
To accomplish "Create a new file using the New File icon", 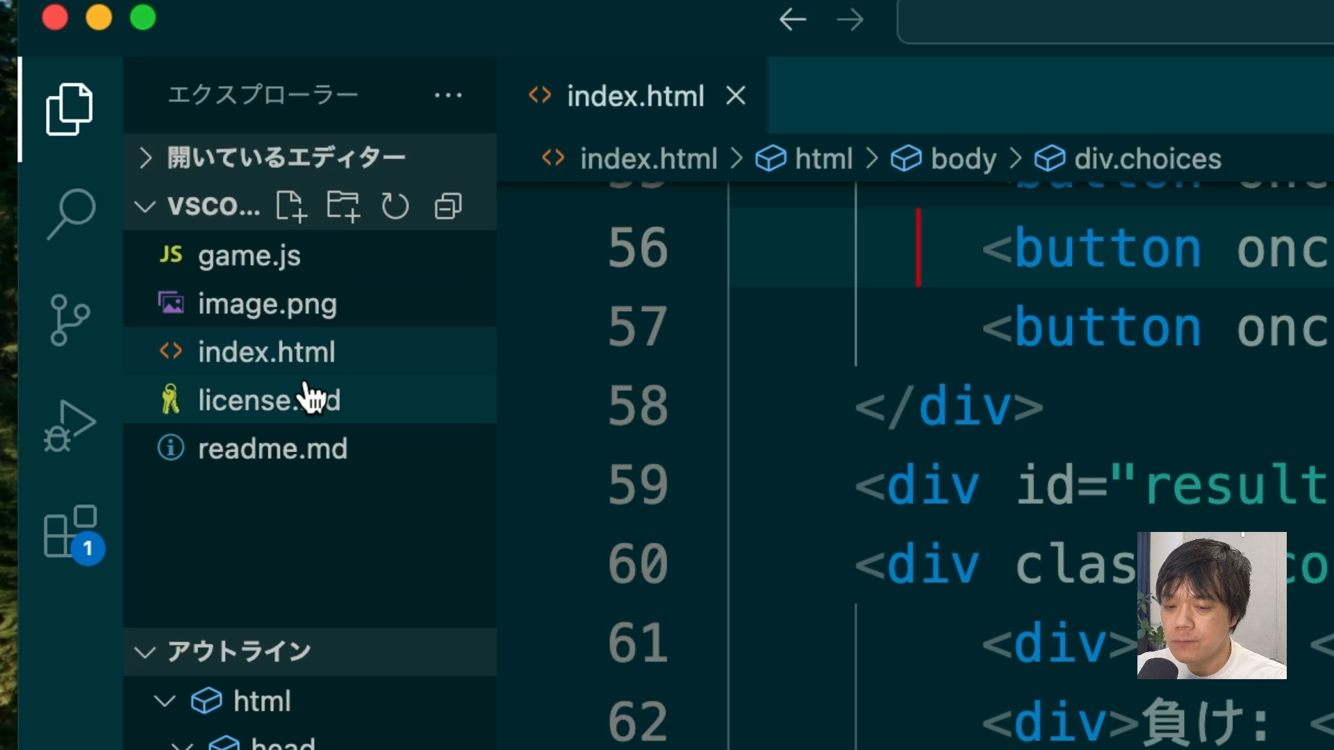I will [x=291, y=206].
